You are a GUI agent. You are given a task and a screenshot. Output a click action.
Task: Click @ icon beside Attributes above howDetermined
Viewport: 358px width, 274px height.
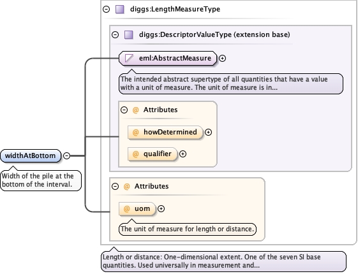pyautogui.click(x=136, y=110)
